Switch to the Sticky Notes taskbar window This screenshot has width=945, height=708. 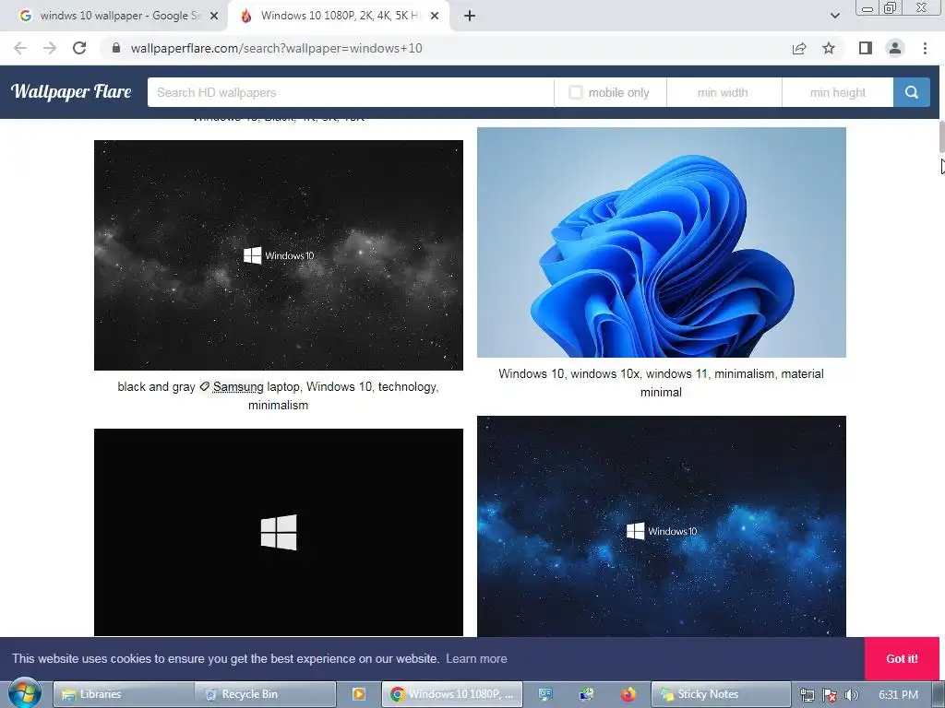tap(721, 694)
